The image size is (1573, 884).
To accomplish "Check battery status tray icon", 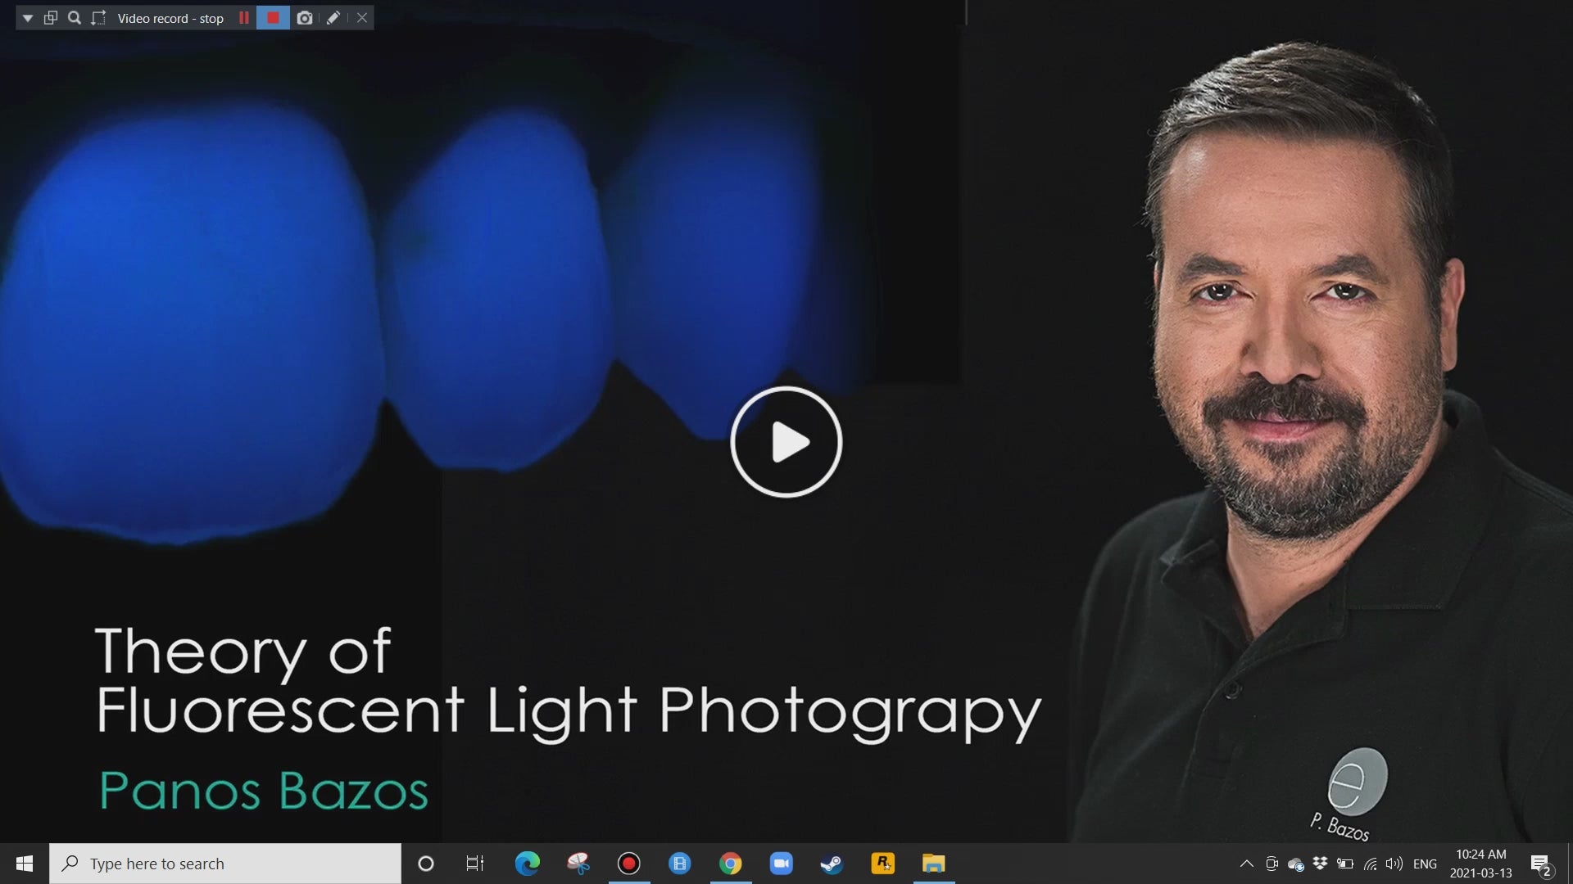I will 1345,864.
